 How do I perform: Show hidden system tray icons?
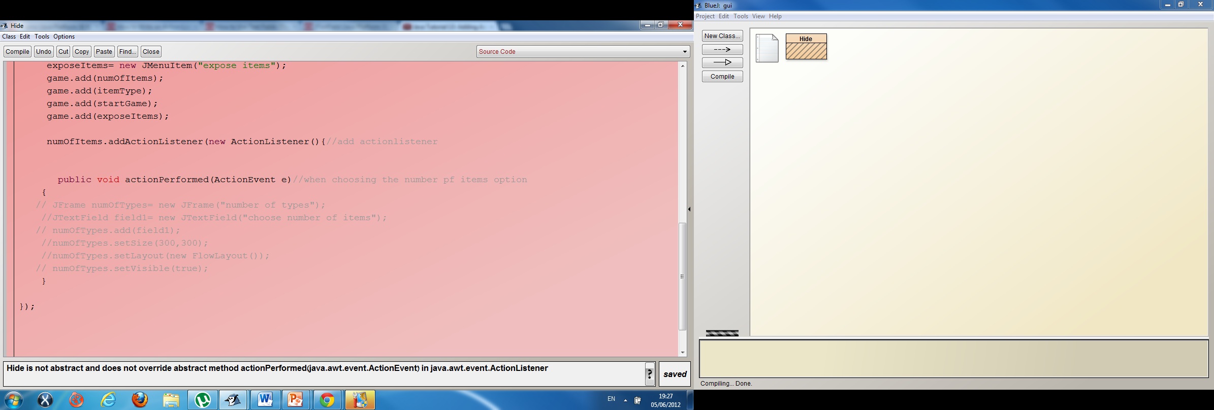point(625,400)
